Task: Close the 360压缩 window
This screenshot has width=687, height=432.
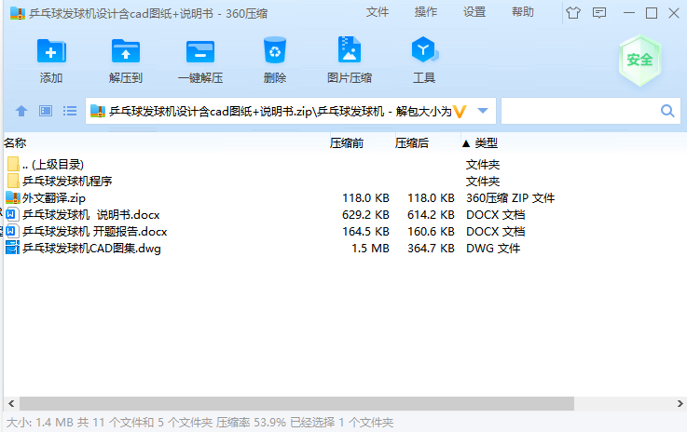Action: (x=674, y=13)
